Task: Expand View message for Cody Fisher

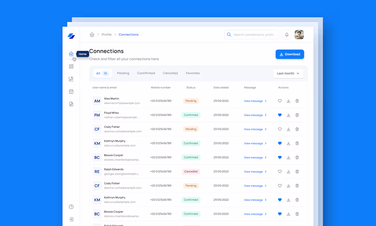Action: tap(253, 129)
